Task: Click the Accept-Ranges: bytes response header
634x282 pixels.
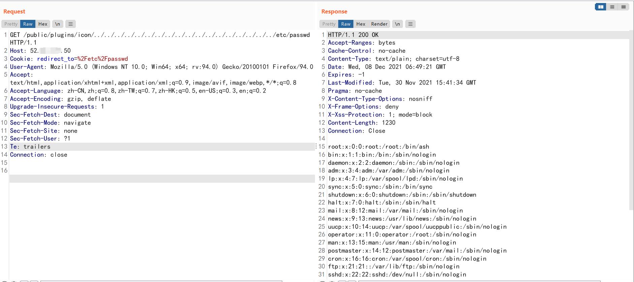Action: (362, 43)
